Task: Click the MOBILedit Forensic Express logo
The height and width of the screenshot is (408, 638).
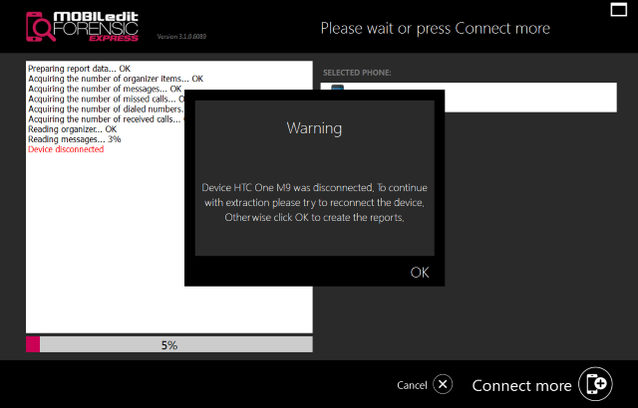Action: (x=82, y=27)
